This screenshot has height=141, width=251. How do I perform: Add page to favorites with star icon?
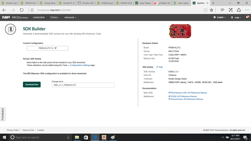(x=212, y=10)
